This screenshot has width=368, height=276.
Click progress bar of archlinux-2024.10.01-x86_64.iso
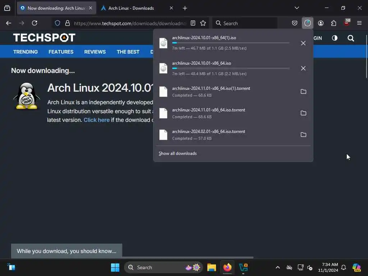(231, 68)
